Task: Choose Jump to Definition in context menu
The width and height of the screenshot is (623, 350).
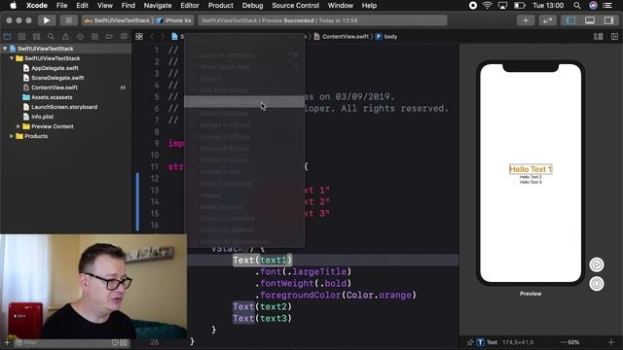Action: coord(244,55)
